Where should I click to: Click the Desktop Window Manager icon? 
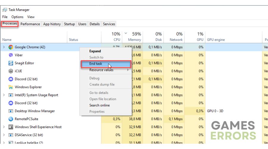pyautogui.click(x=11, y=111)
